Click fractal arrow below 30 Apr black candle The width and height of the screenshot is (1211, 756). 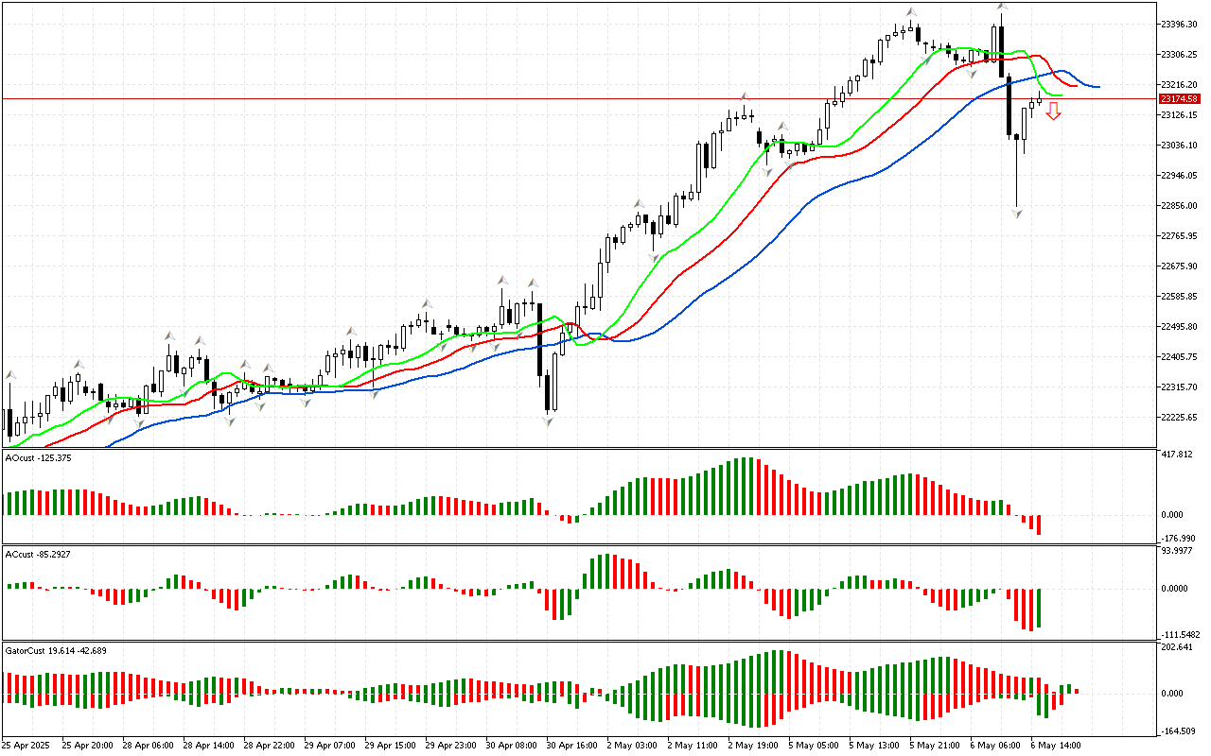548,421
